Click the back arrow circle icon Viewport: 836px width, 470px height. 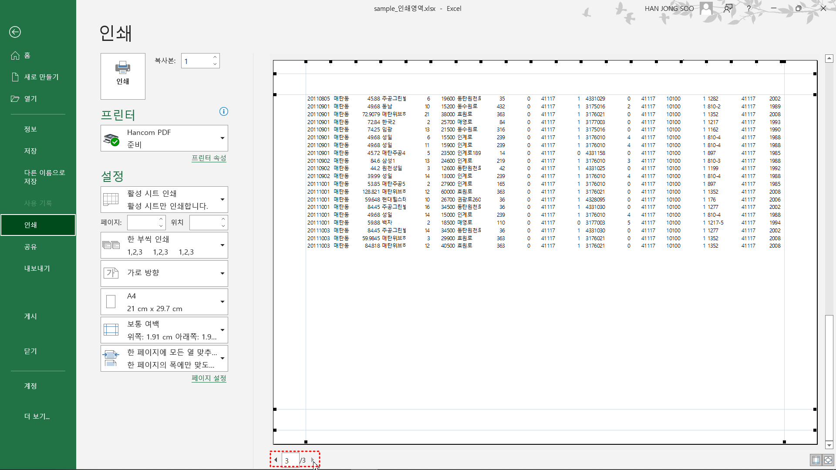pyautogui.click(x=15, y=32)
